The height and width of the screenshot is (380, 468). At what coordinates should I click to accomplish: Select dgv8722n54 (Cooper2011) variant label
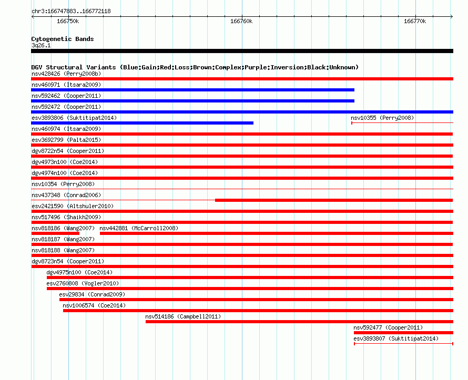68,151
